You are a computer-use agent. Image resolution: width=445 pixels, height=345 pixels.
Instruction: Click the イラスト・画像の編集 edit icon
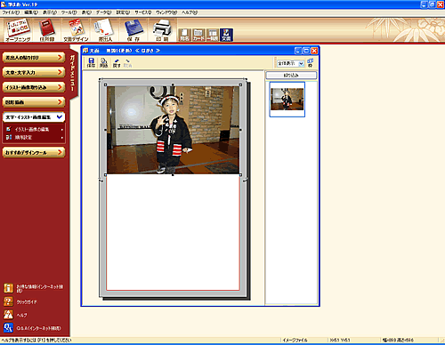click(x=9, y=129)
